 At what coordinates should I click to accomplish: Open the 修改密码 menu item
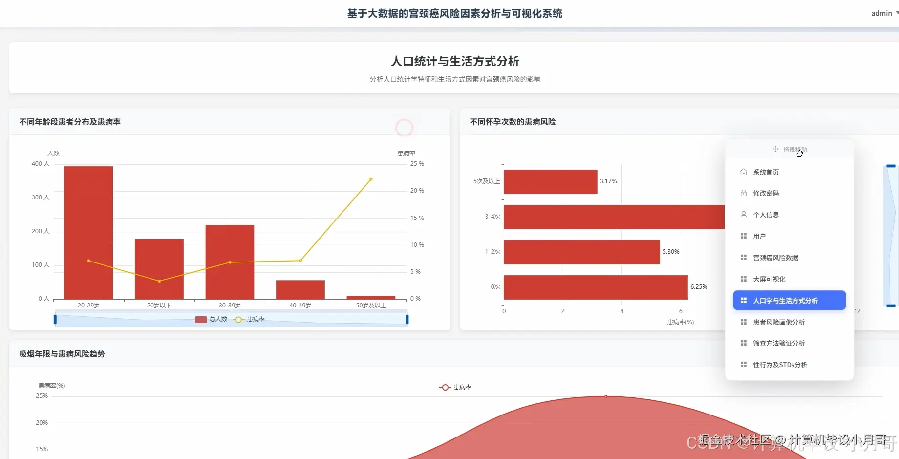[789, 193]
